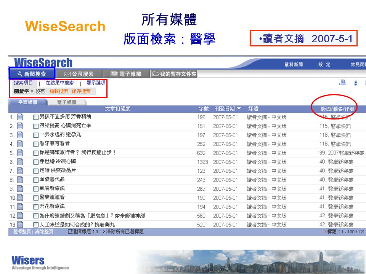The image size is (366, 274).
Task: Check box for 你是哪類旅行者 article
Action: (x=36, y=153)
